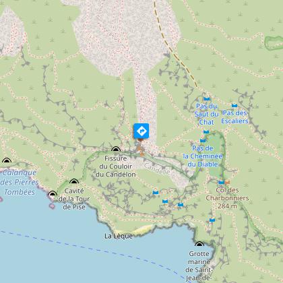The width and height of the screenshot is (283, 283).
Task: Click the cave icon above Fissure du Couloir
Action: pyautogui.click(x=116, y=149)
